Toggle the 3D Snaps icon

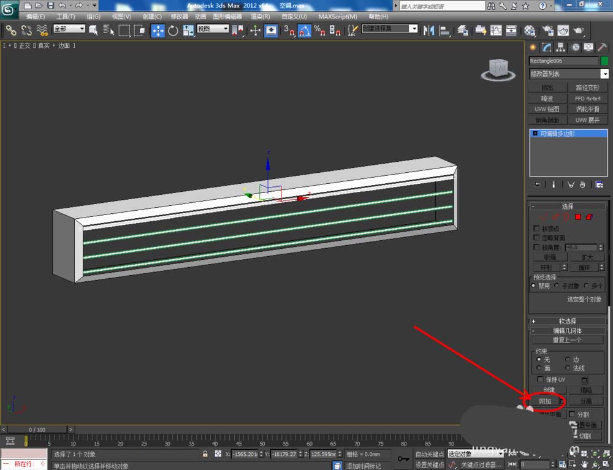289,31
